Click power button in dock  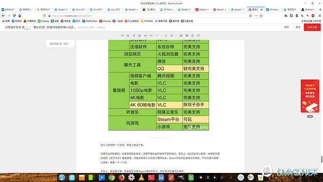(x=241, y=177)
